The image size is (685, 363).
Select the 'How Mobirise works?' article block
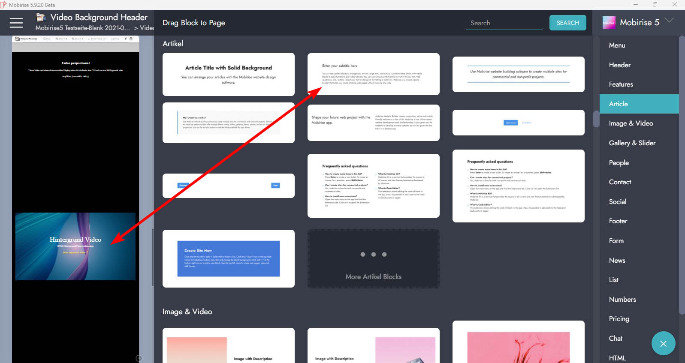229,123
